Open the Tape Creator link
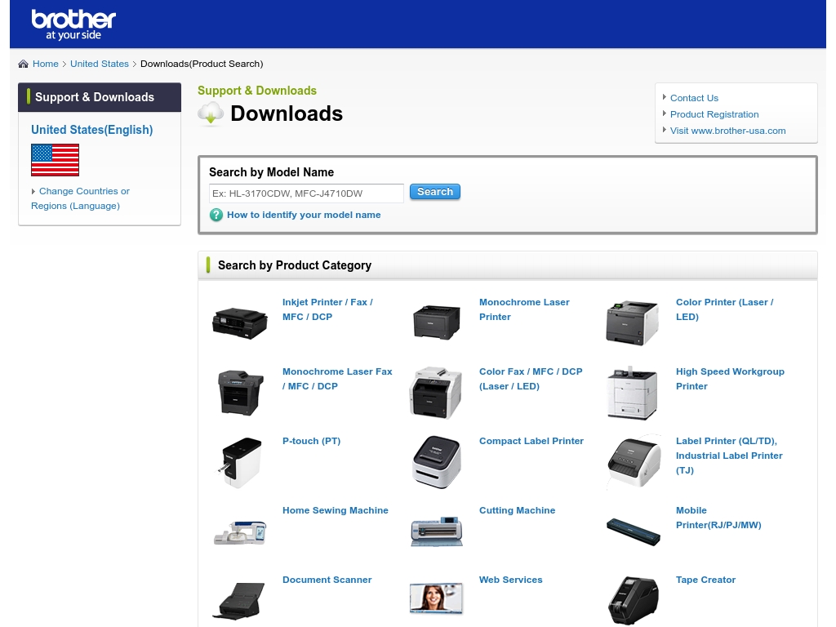This screenshot has height=627, width=836. [x=706, y=580]
